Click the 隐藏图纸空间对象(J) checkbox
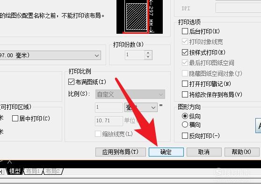Screen dimensions: 261x194 (x=185, y=74)
